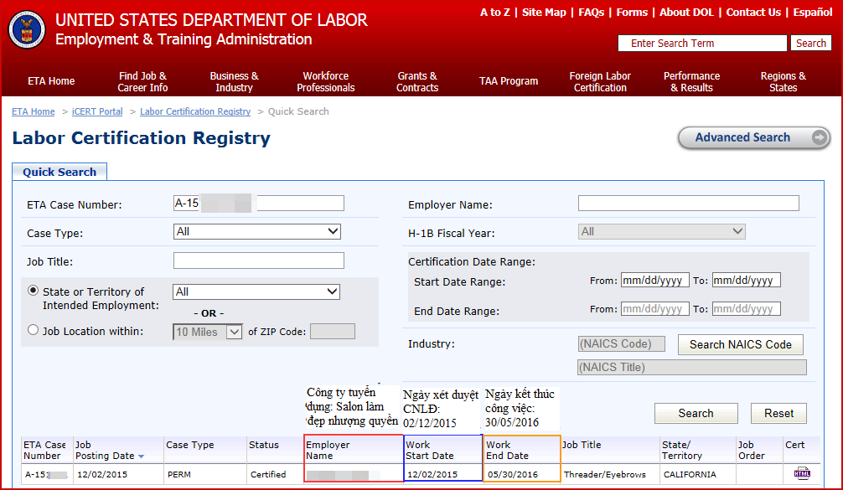Select State or Territory radio button
Screen dimensions: 843x490
(x=34, y=291)
